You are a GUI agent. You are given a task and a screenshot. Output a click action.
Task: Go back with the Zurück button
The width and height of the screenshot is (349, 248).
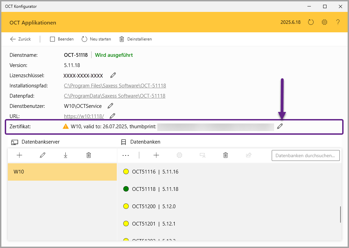[20, 39]
